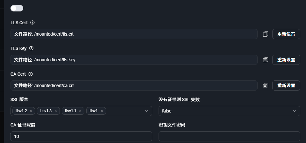Click the 密钥文件密码 input field
306x143 pixels.
pos(229,136)
